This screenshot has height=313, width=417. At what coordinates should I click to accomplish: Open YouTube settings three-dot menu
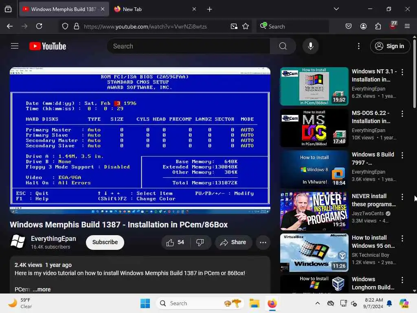[x=359, y=46]
